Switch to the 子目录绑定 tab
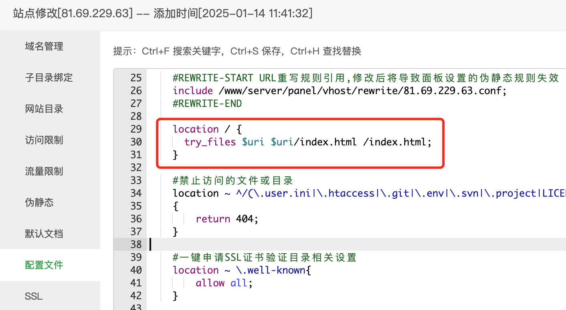 coord(49,78)
